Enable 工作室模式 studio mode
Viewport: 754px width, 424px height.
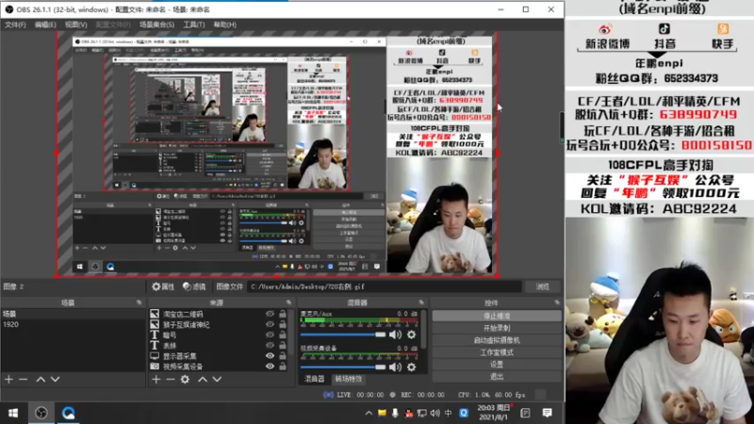tap(497, 352)
